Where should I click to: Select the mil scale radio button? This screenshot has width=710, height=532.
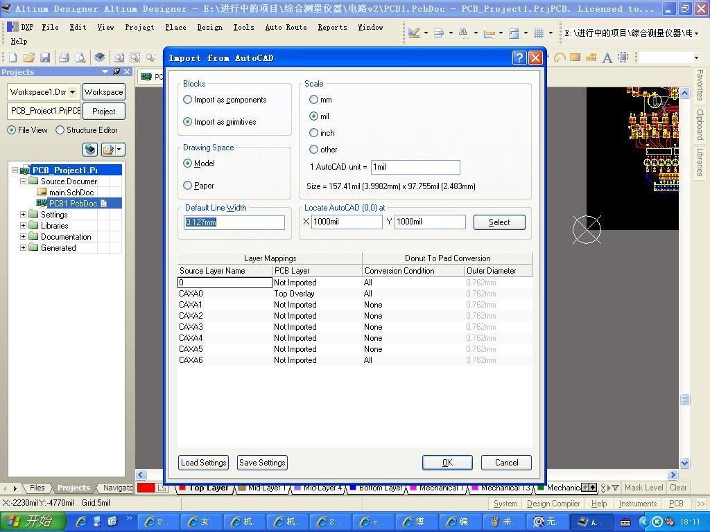(319, 116)
